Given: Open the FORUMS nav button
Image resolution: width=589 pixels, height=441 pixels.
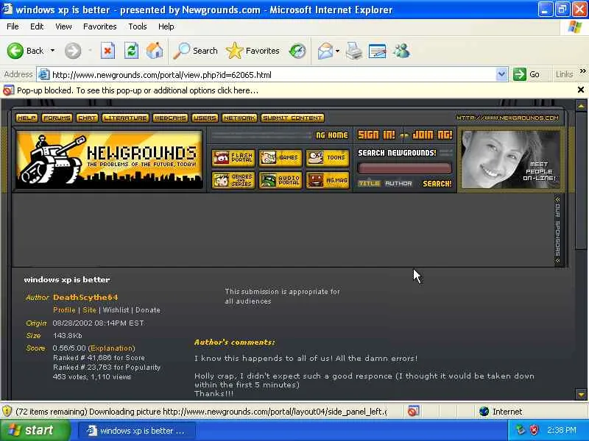Looking at the screenshot, I should pyautogui.click(x=57, y=118).
